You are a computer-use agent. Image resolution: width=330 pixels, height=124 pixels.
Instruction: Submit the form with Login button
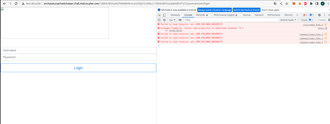click(78, 68)
